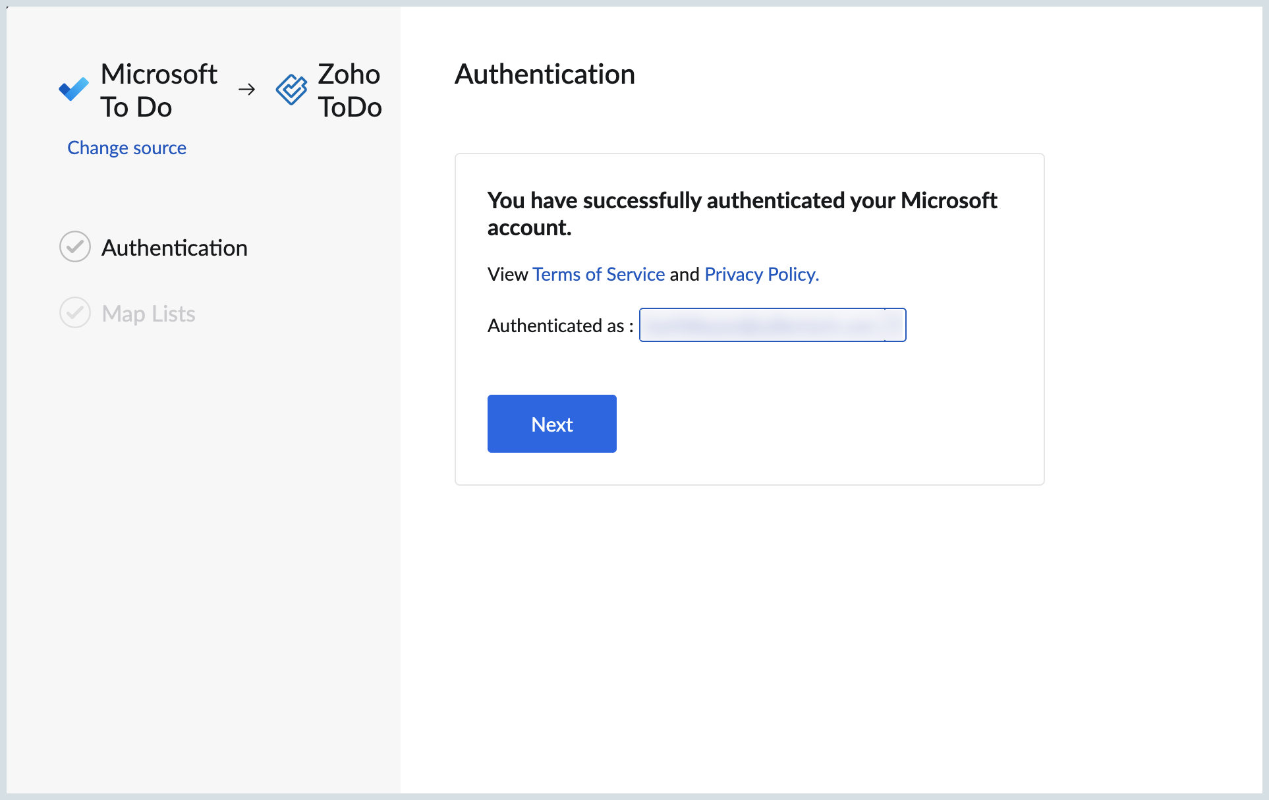1269x800 pixels.
Task: Click the Zoho ToDo green checklist glyph
Action: click(292, 90)
